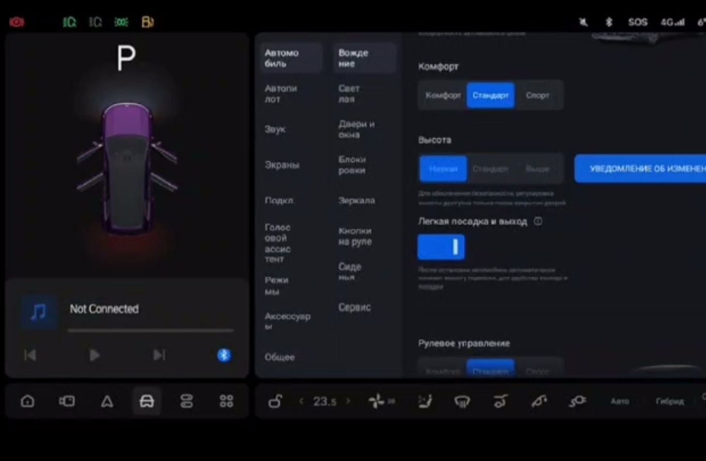Viewport: 706px width, 461px height.
Task: Set suspension comfort to Спорт
Action: (538, 95)
